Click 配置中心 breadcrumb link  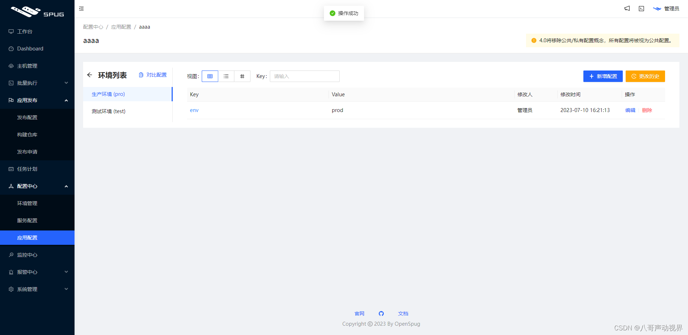[93, 27]
